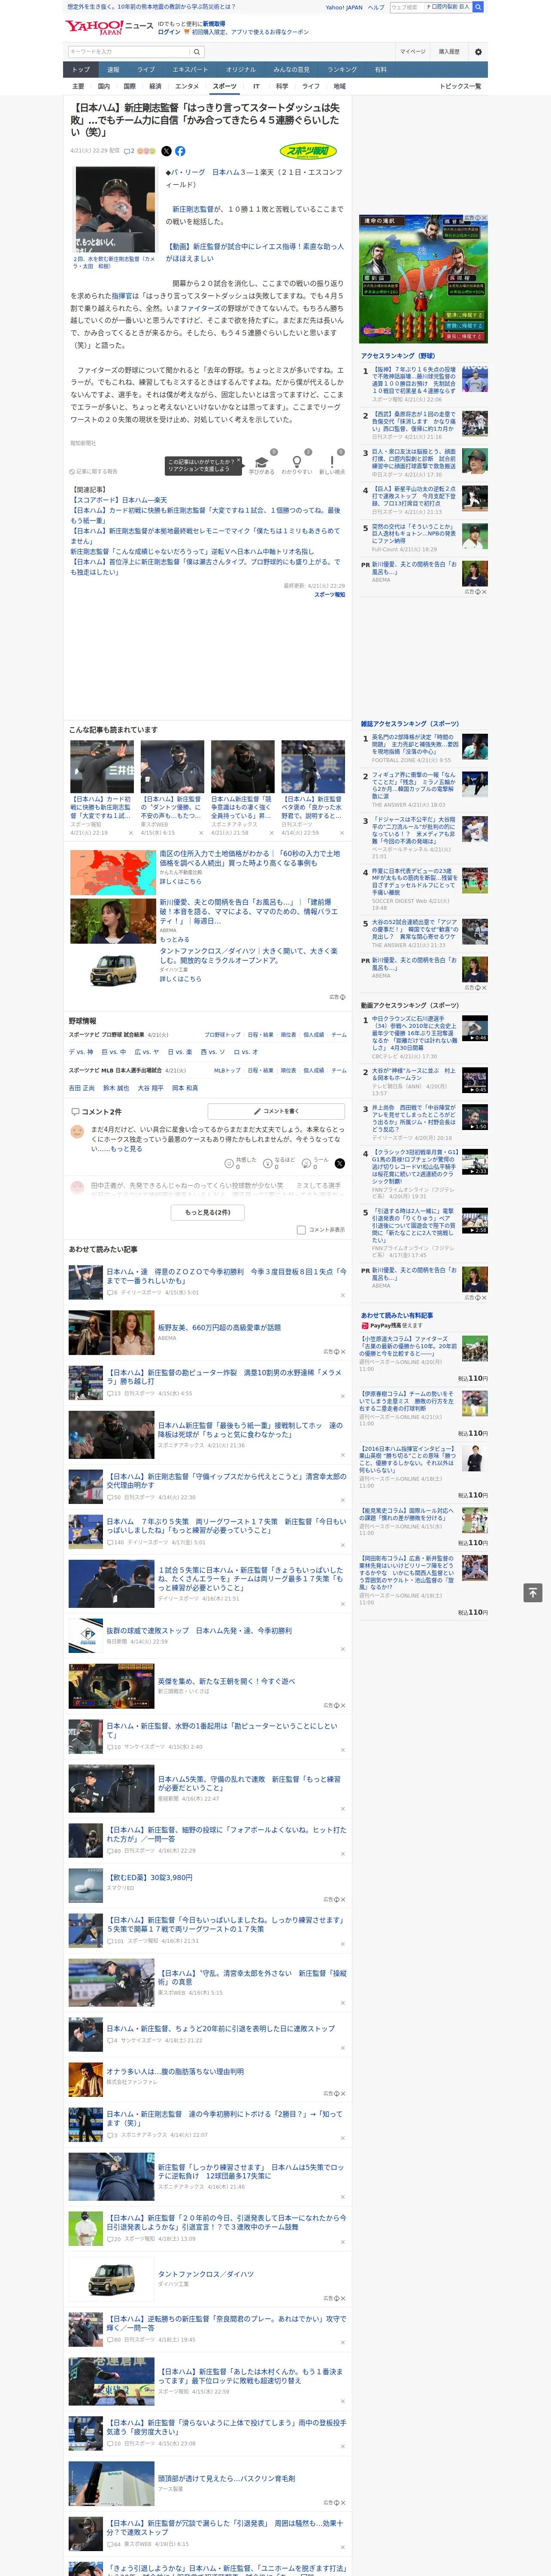The width and height of the screenshot is (551, 2576).
Task: Select the ランキング navigation tab
Action: coord(342,70)
